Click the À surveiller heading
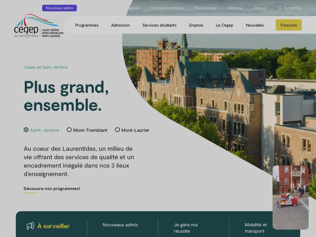The width and height of the screenshot is (316, 237). [x=53, y=226]
